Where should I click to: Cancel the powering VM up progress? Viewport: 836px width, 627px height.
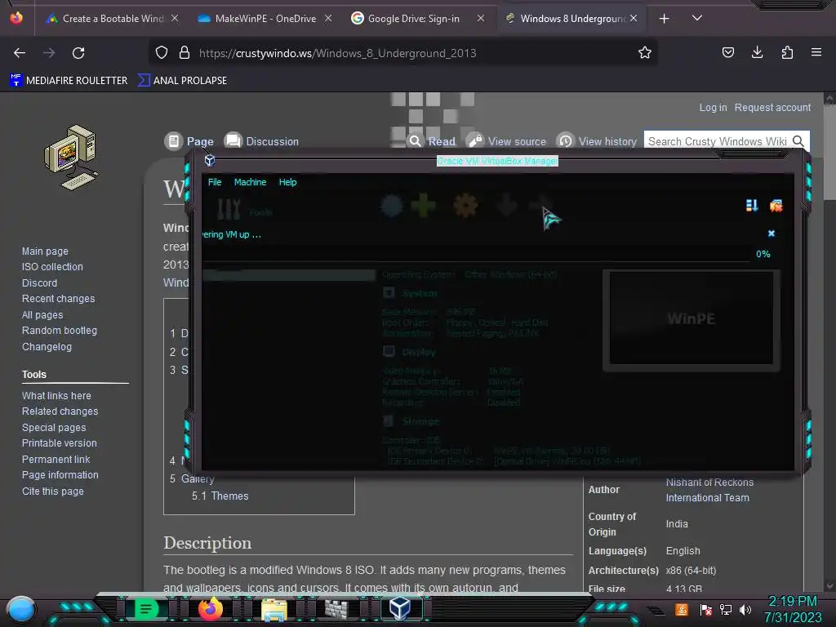[x=771, y=233]
